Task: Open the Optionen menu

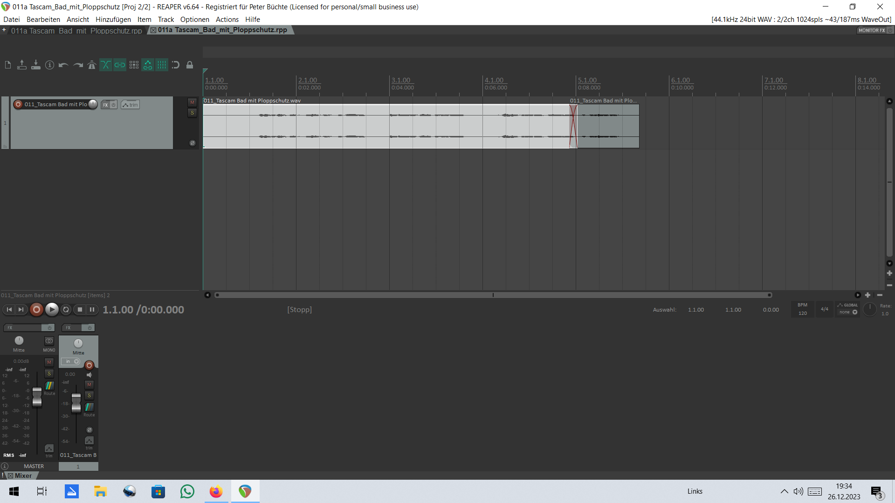Action: (194, 20)
